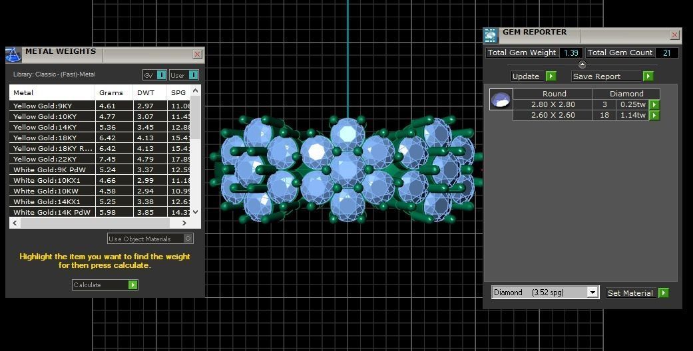Image resolution: width=693 pixels, height=351 pixels.
Task: Click the 2.60 X 2.60 gem size cell
Action: 553,115
